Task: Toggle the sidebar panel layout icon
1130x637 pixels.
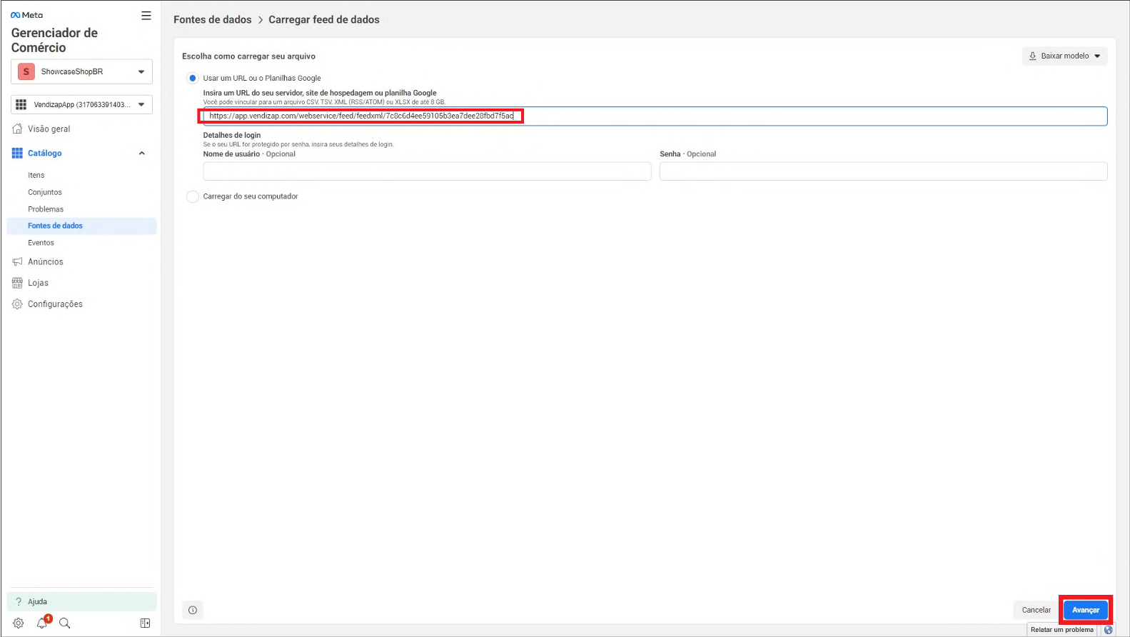Action: point(145,623)
